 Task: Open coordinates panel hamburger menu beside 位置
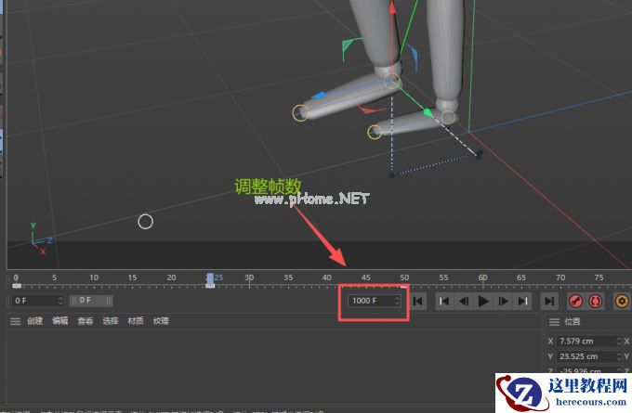(x=554, y=322)
